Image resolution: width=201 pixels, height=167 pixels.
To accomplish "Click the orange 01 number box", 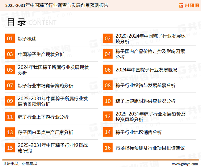I will click(x=10, y=38).
